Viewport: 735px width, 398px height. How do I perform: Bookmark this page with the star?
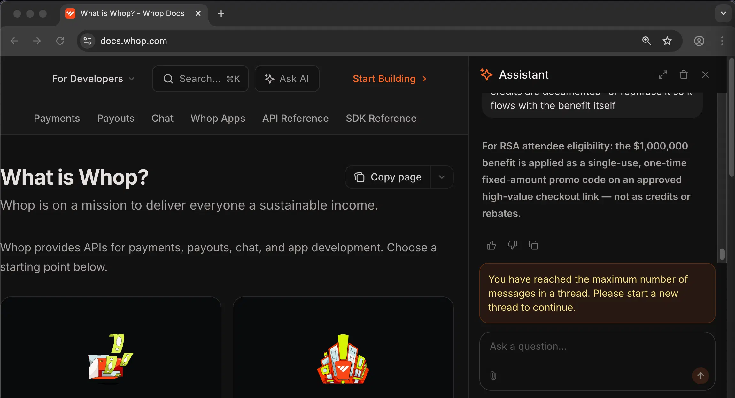point(667,41)
